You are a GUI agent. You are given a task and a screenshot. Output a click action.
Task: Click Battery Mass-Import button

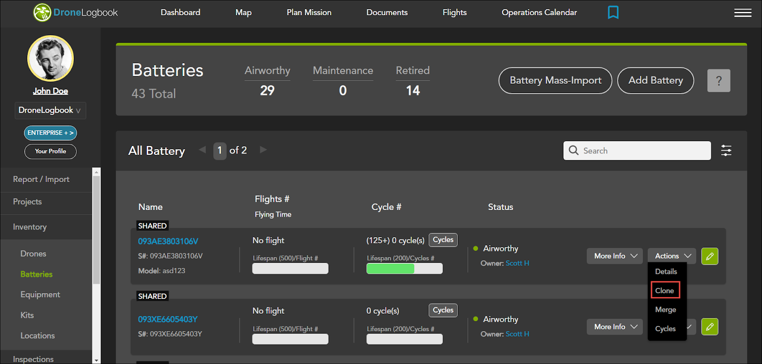555,80
